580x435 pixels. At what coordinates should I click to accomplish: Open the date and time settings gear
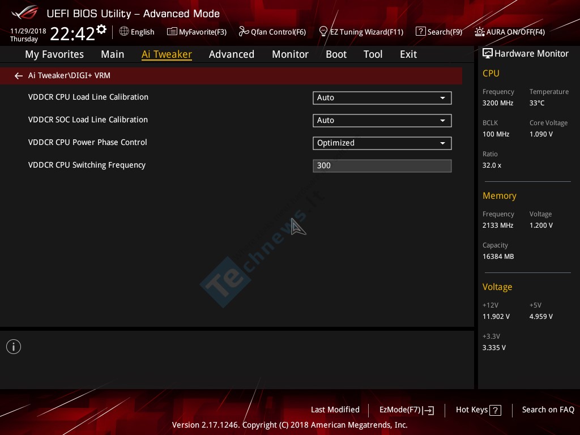pyautogui.click(x=101, y=29)
